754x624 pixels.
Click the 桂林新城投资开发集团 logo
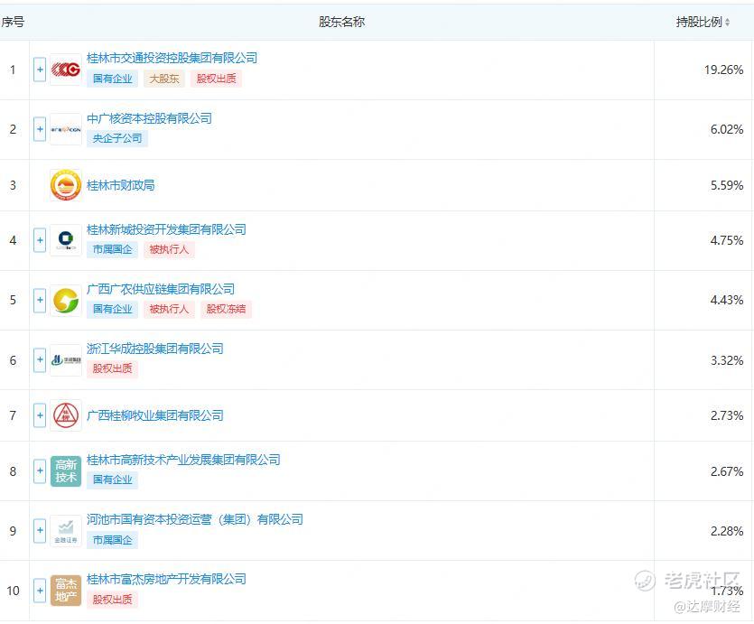tap(66, 240)
